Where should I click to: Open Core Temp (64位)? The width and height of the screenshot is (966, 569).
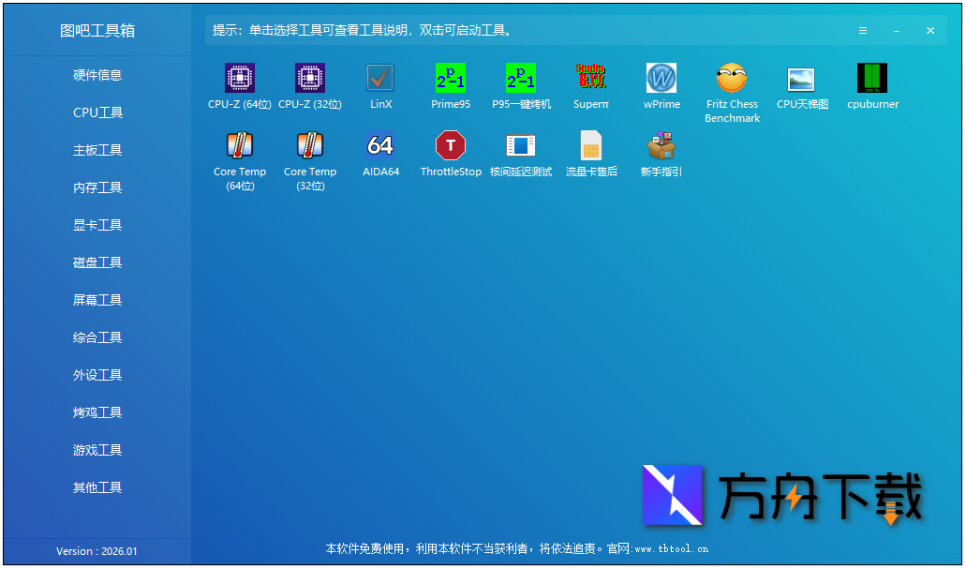239,150
